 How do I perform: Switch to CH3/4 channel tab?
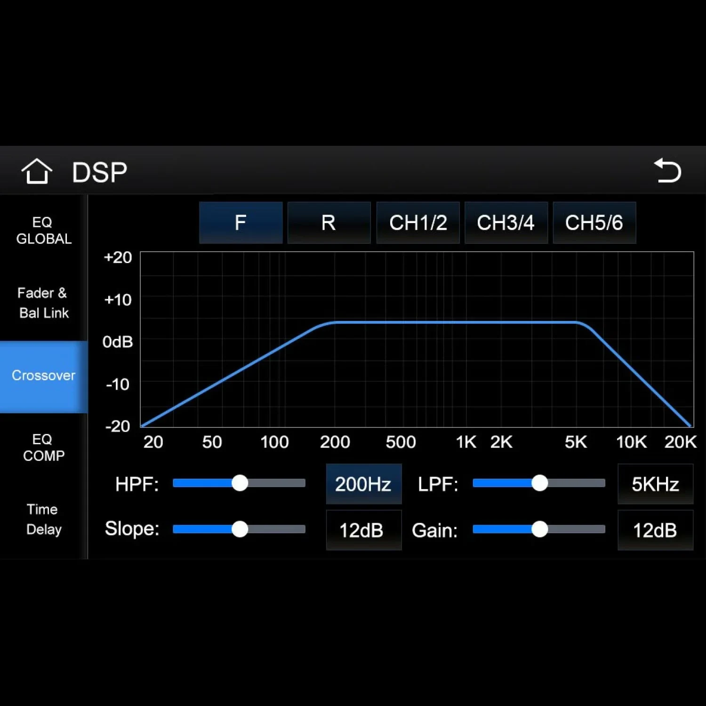click(x=505, y=223)
